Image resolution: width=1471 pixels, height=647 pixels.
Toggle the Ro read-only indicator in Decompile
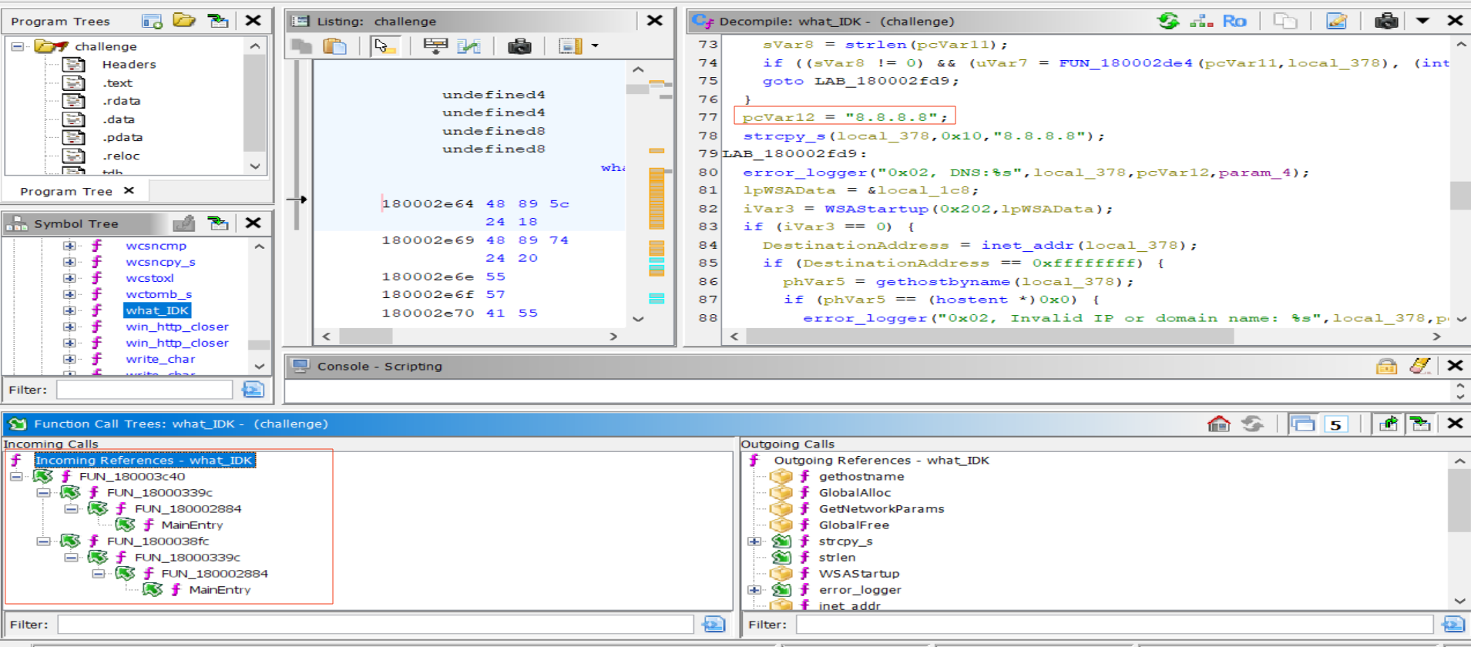click(1234, 21)
